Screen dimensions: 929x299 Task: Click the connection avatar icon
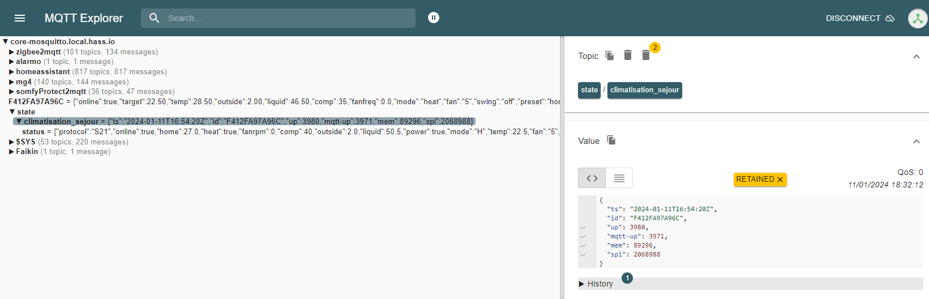point(918,18)
